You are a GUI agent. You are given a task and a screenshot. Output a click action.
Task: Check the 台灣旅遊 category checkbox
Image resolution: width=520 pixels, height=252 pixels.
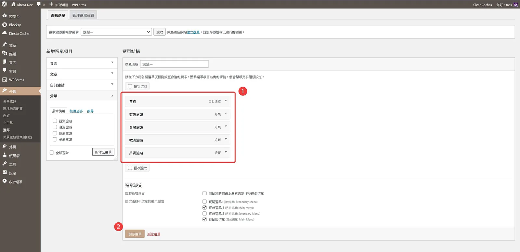55,127
